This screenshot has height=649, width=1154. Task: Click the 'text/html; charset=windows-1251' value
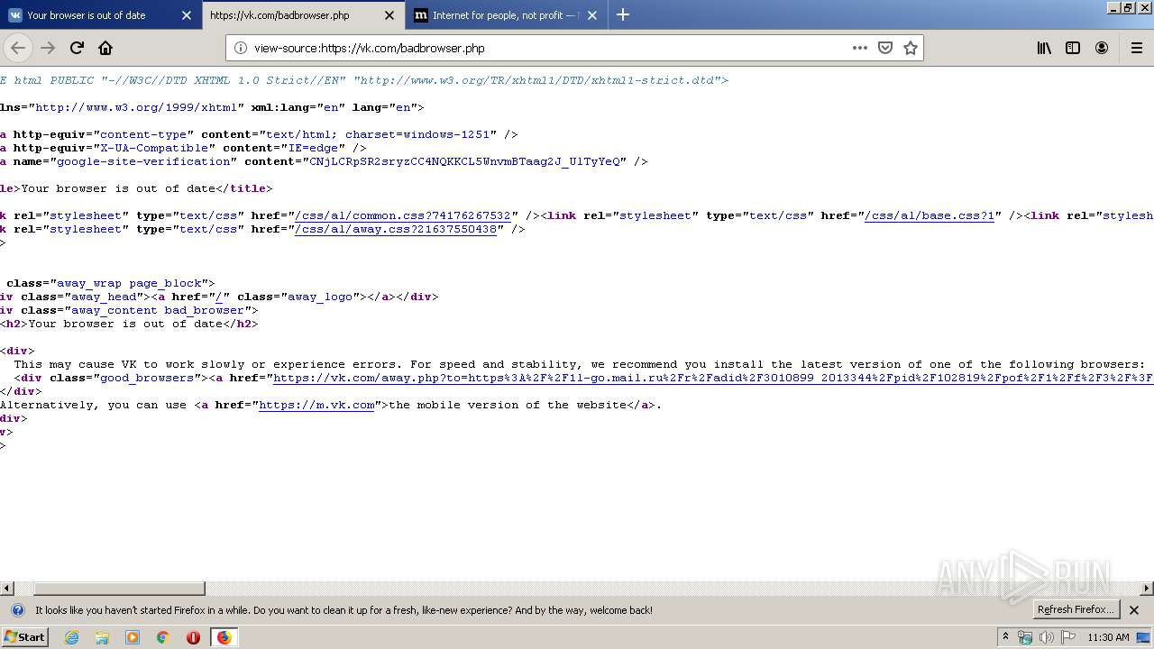[x=378, y=134]
